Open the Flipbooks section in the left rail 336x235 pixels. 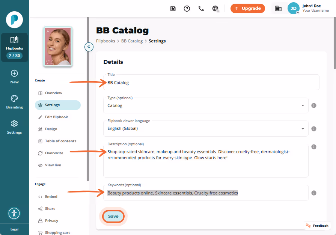[14, 47]
